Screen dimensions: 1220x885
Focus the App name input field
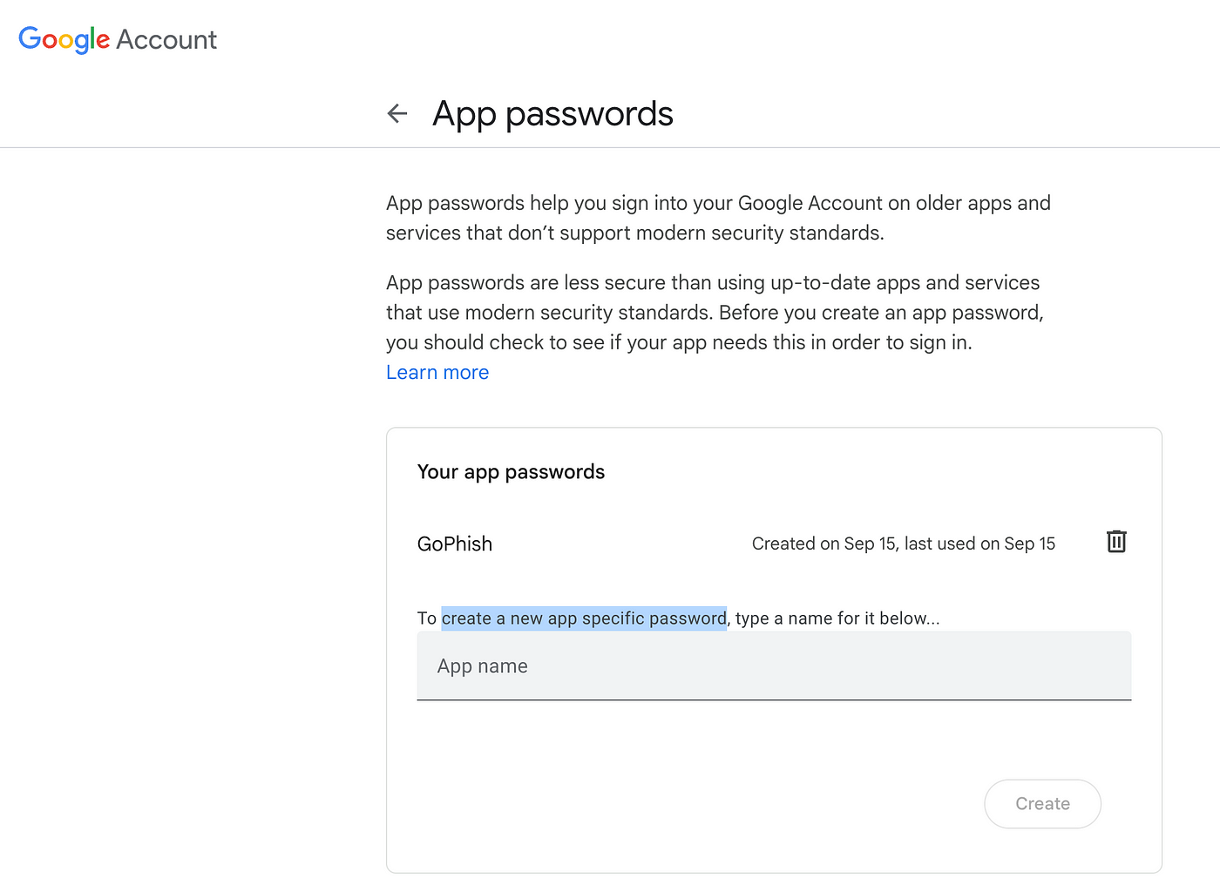[x=774, y=666]
